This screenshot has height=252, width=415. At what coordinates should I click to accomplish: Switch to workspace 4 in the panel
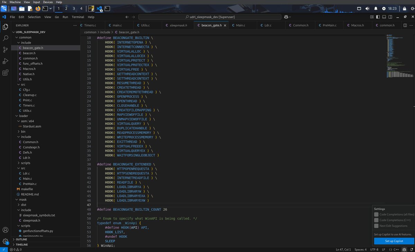(x=81, y=8)
